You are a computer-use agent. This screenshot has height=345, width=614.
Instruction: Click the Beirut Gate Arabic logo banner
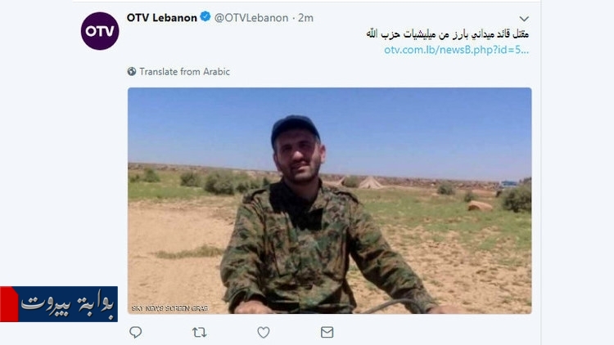[59, 304]
